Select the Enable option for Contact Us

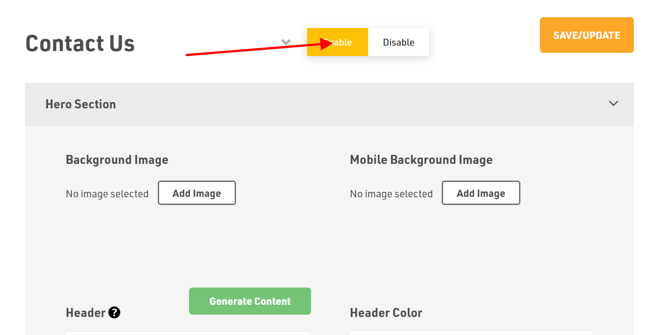pyautogui.click(x=337, y=42)
